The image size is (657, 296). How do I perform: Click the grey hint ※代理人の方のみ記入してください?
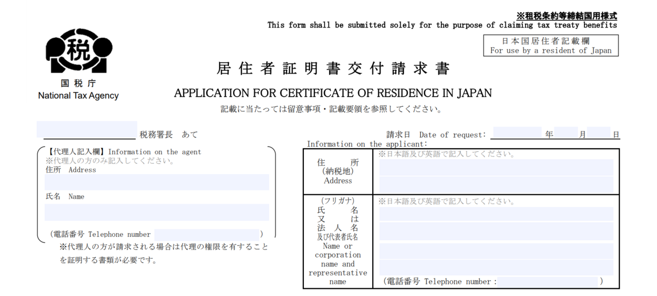tap(109, 161)
